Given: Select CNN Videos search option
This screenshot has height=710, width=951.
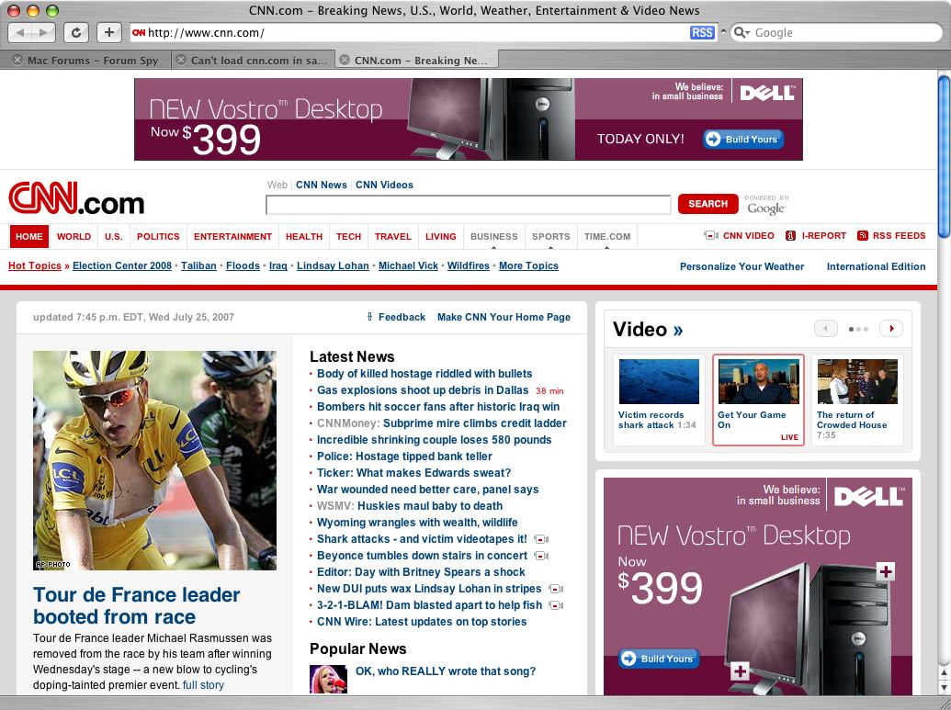Looking at the screenshot, I should pos(384,185).
